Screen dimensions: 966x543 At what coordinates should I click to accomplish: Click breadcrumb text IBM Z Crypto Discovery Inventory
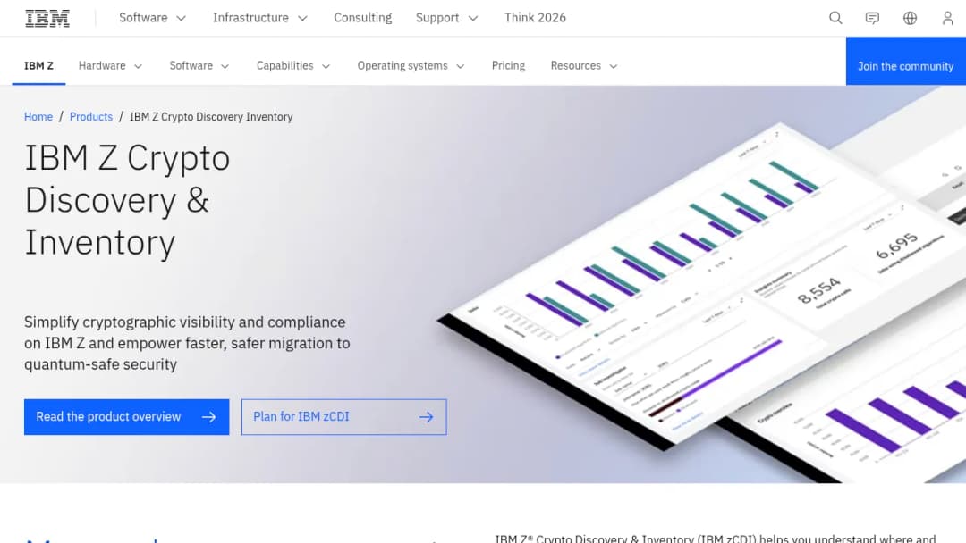[211, 117]
